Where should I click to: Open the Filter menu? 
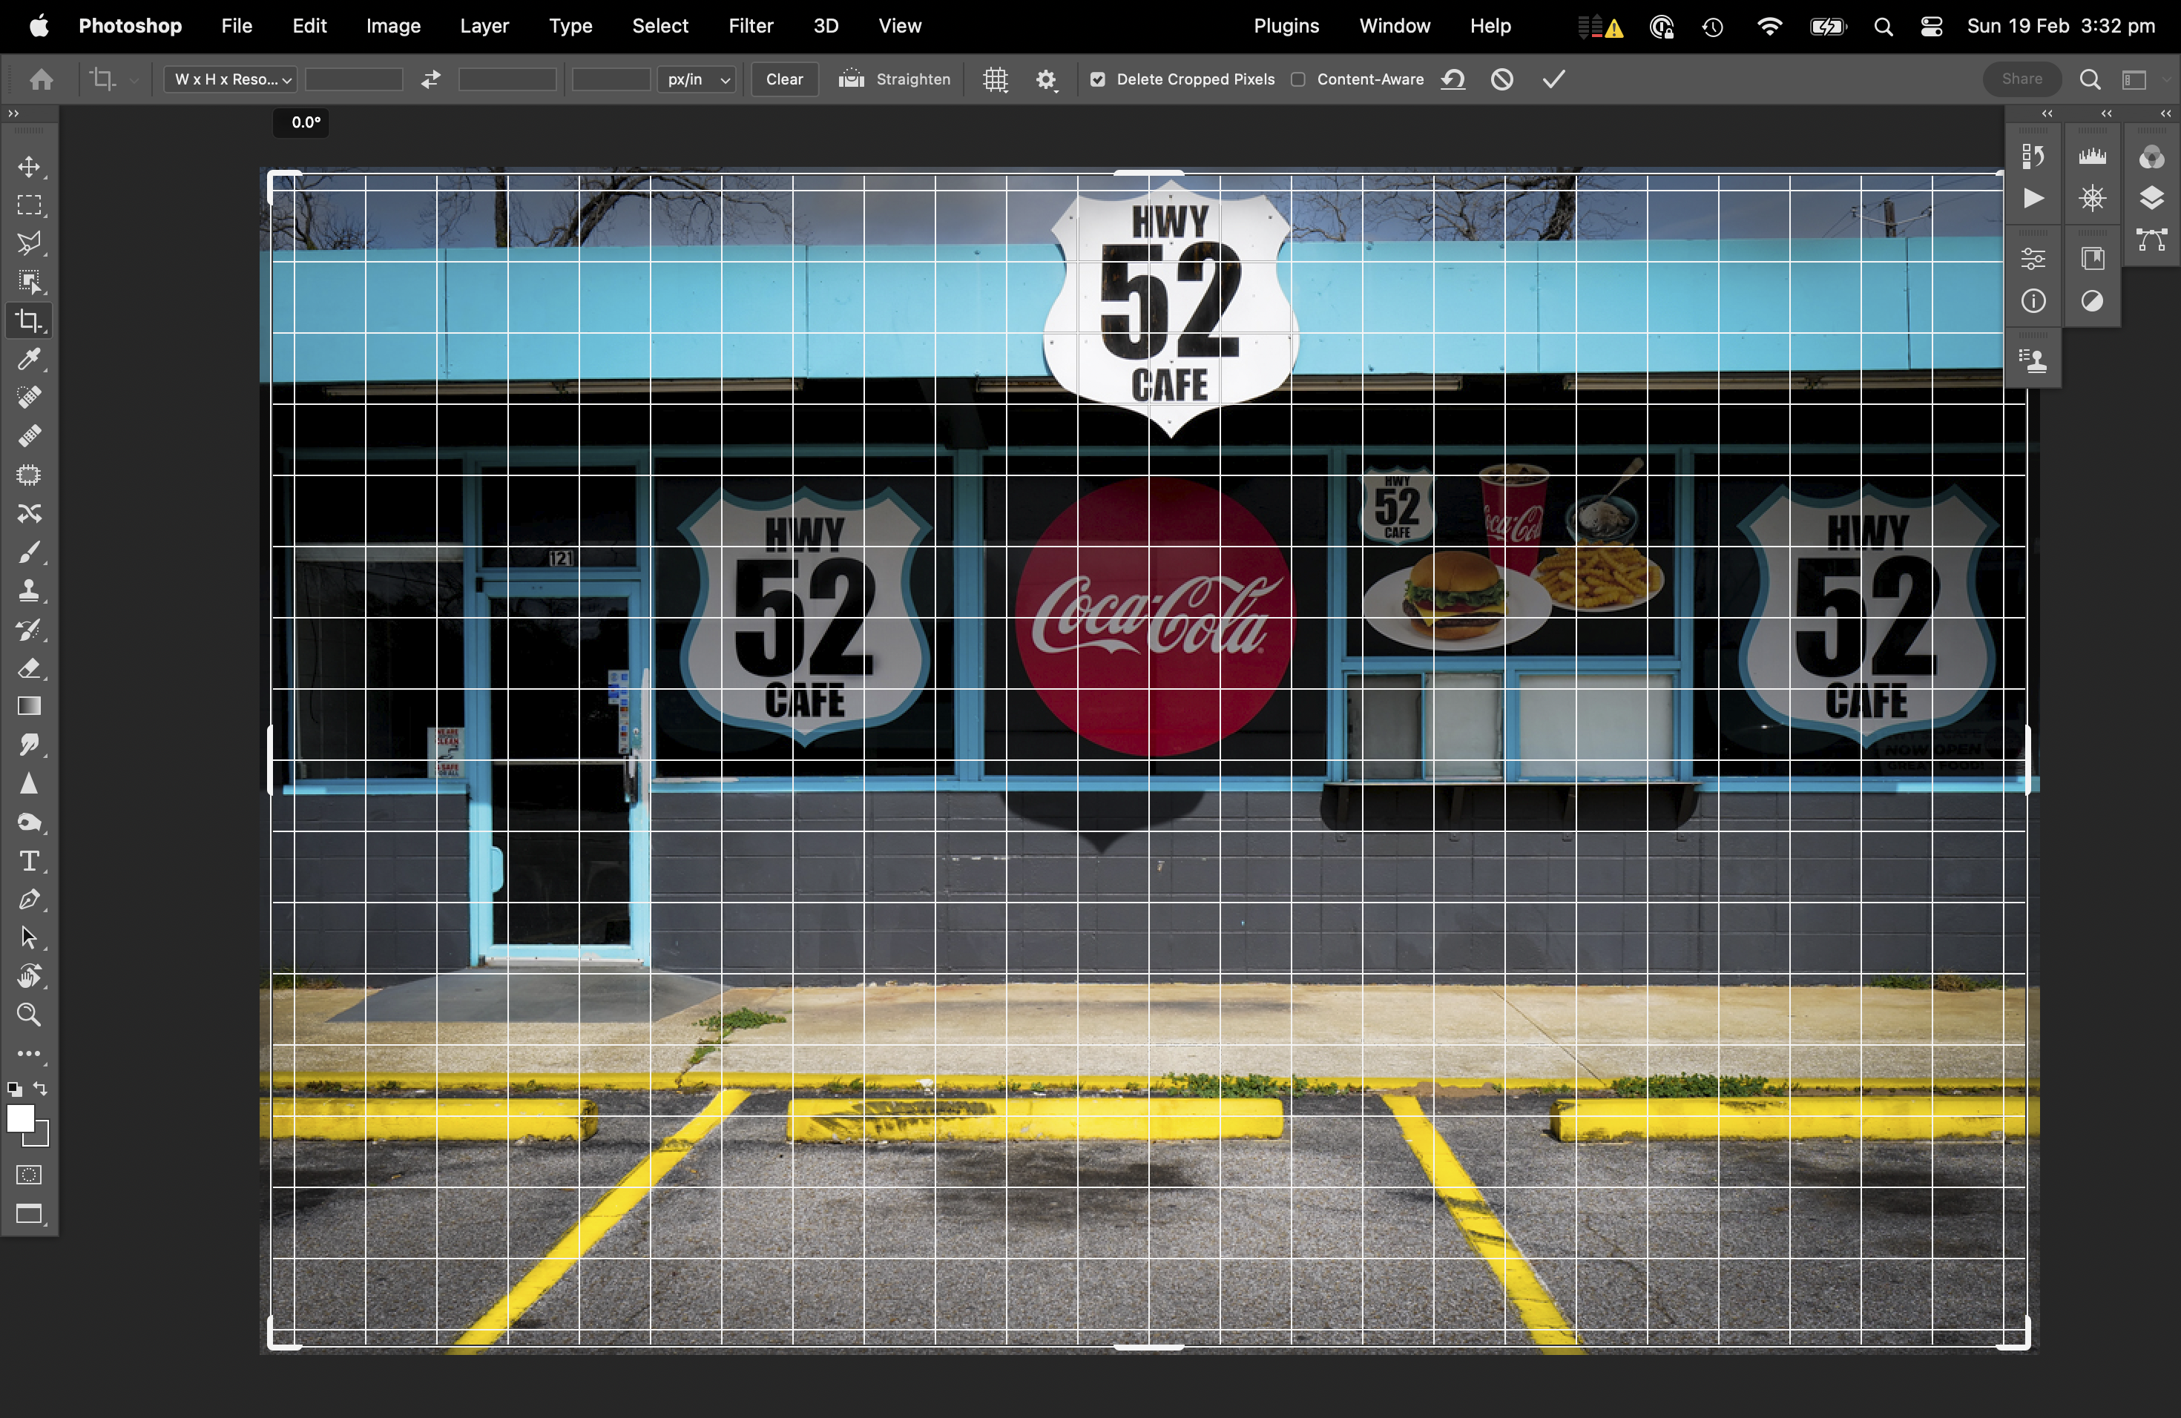751,26
